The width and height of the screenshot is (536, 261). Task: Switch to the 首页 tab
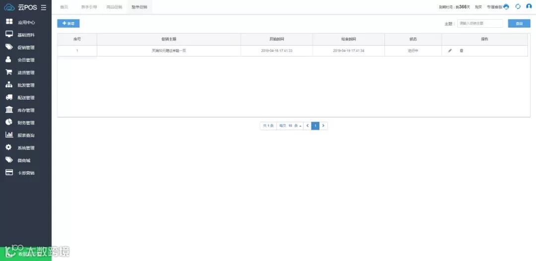click(x=64, y=7)
